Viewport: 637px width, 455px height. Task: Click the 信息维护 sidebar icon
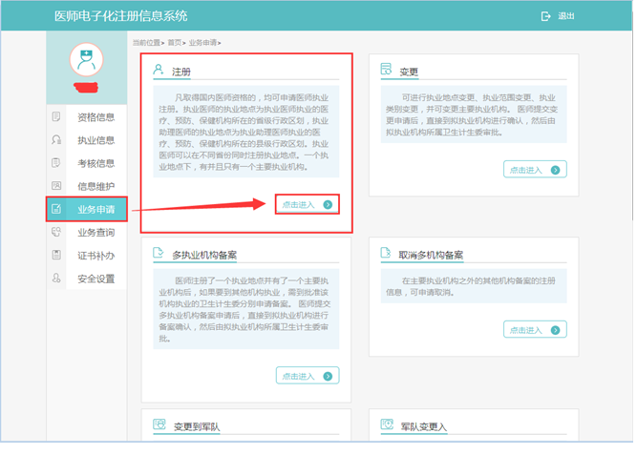click(x=57, y=186)
